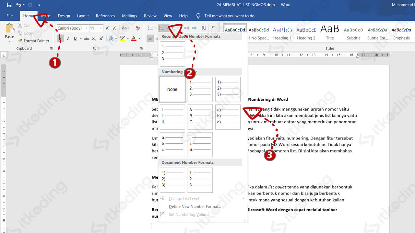Toggle Subscript formatting
Image resolution: width=415 pixels, height=233 pixels.
click(x=94, y=38)
